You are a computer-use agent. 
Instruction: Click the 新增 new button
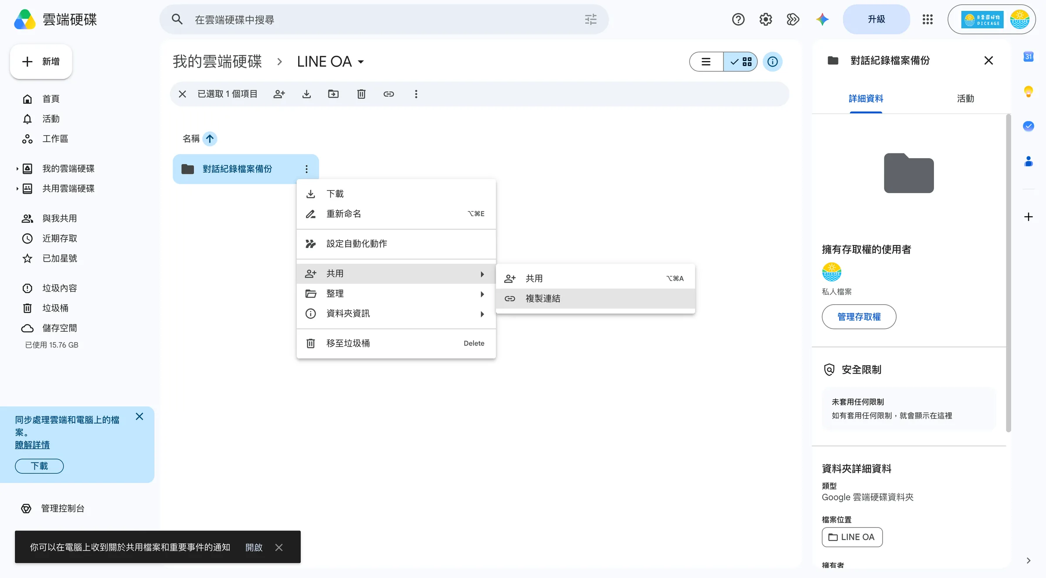(41, 61)
